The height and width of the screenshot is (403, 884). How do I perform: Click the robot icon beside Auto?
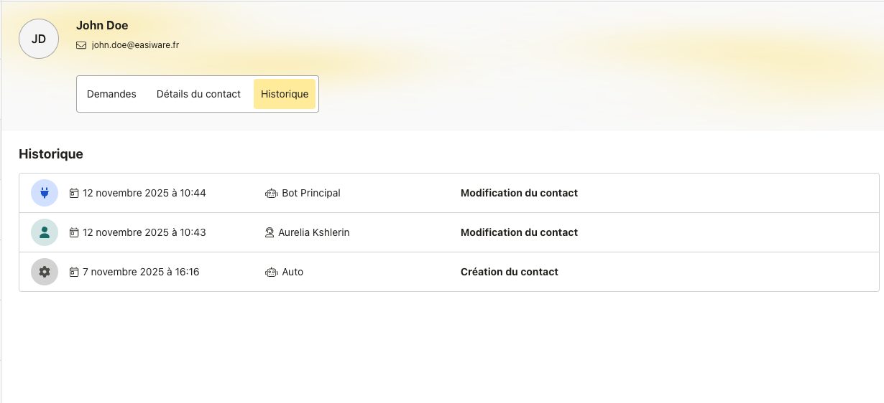pos(271,272)
